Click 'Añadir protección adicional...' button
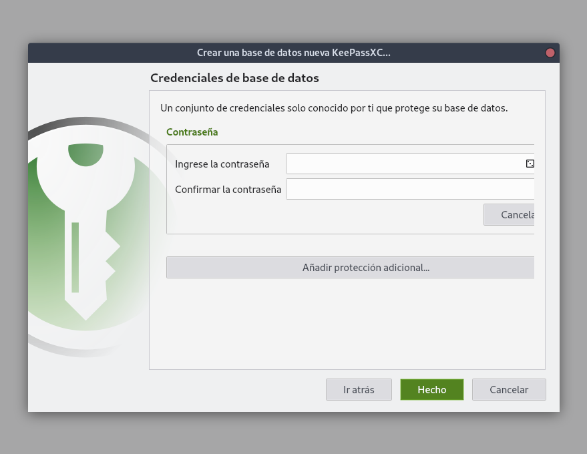This screenshot has width=587, height=454. (351, 267)
